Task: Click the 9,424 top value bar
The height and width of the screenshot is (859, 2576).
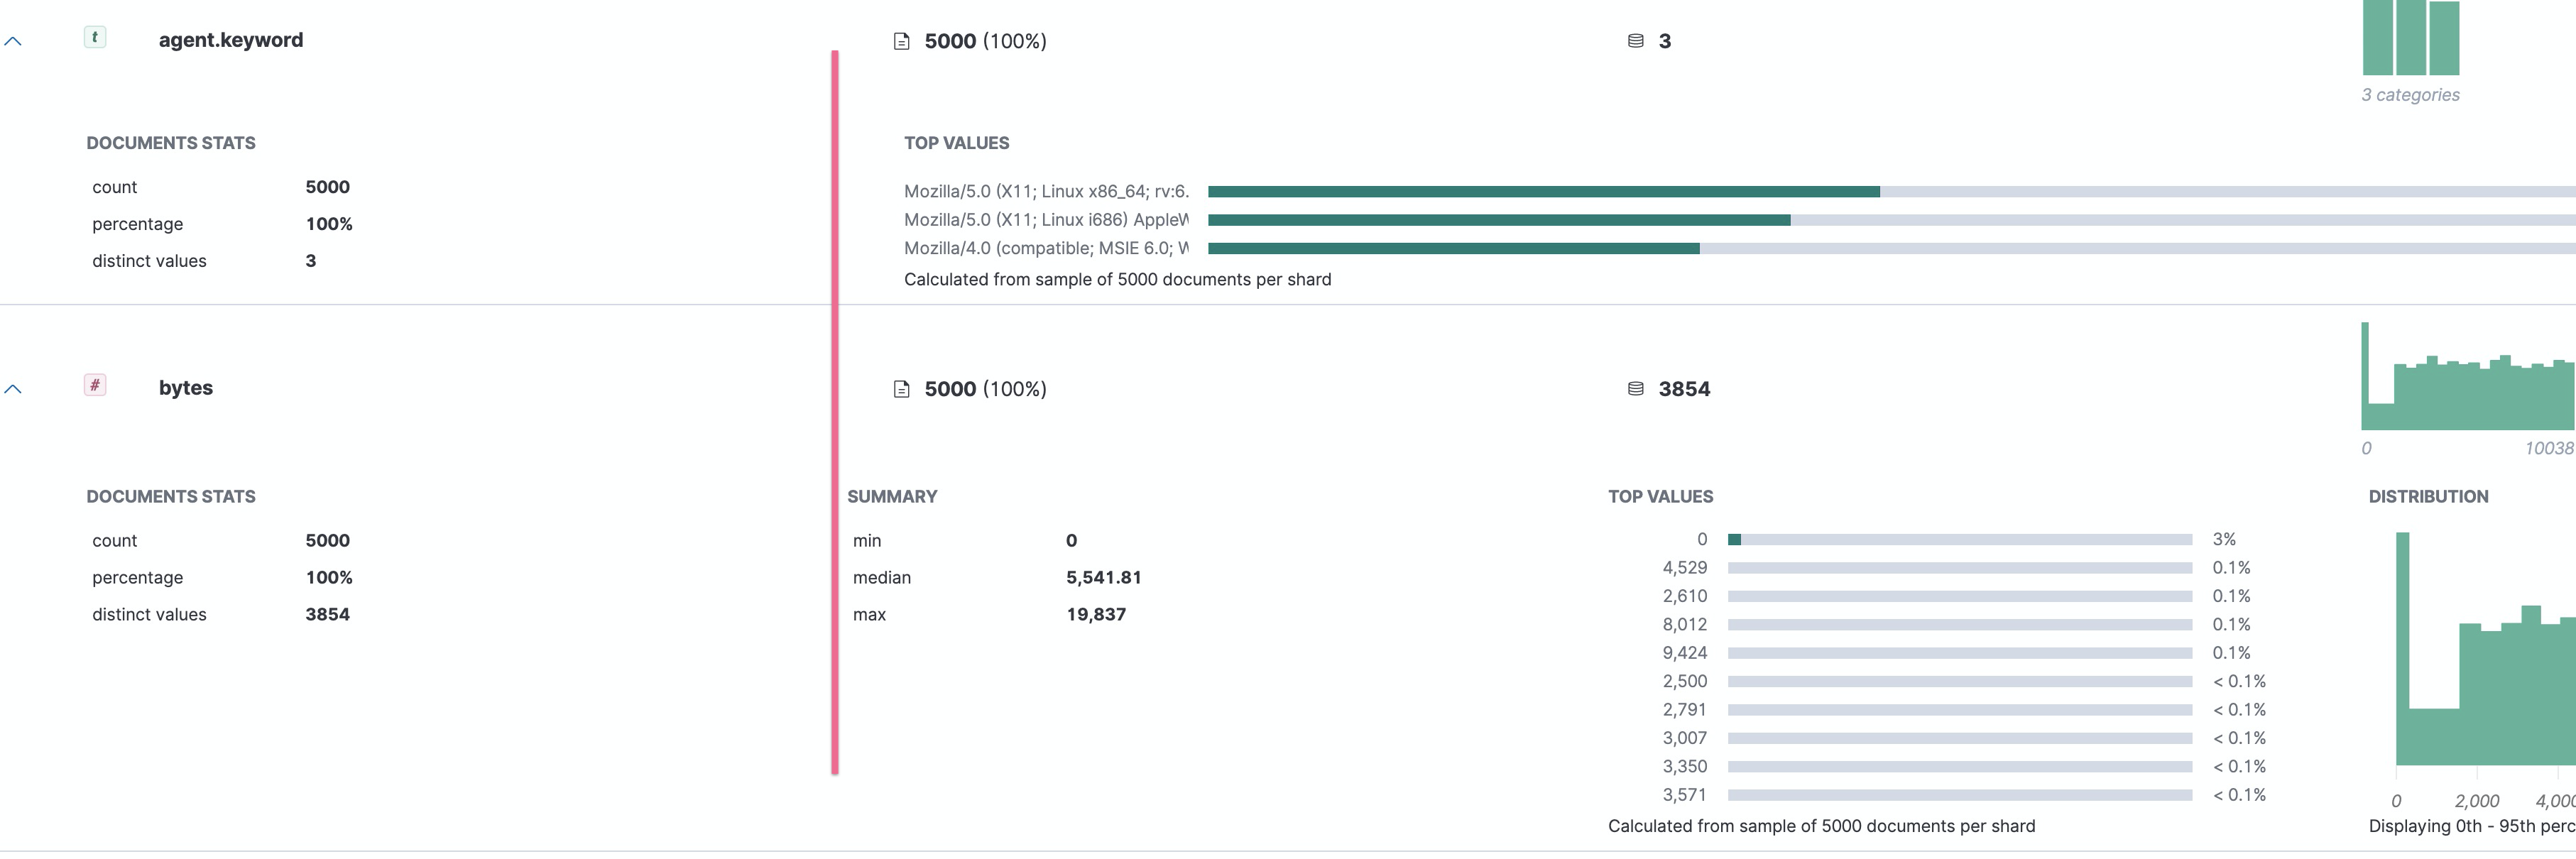Action: [x=1959, y=653]
